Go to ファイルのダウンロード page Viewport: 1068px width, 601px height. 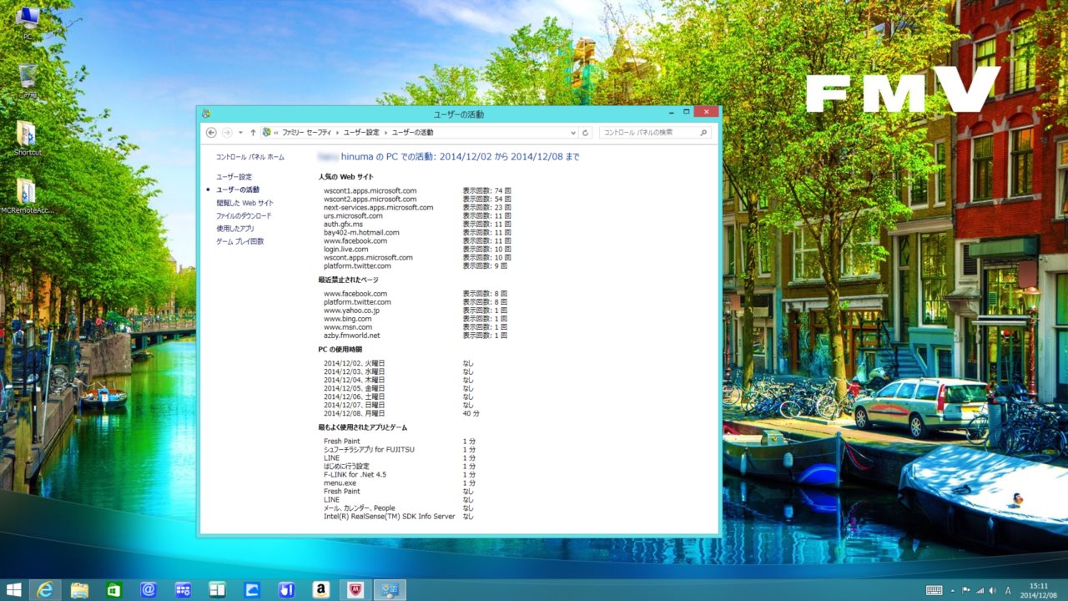coord(244,216)
